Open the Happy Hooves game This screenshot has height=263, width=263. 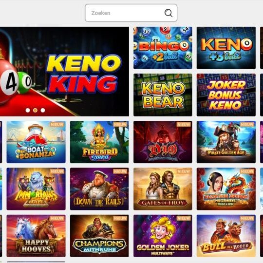click(36, 236)
